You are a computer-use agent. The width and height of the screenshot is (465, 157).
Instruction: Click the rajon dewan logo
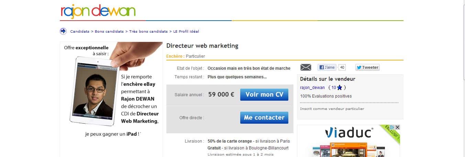(x=98, y=11)
